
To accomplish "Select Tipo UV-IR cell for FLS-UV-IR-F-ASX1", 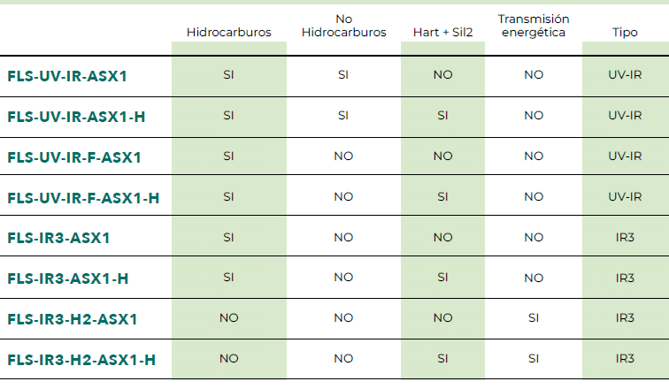I will [x=625, y=156].
